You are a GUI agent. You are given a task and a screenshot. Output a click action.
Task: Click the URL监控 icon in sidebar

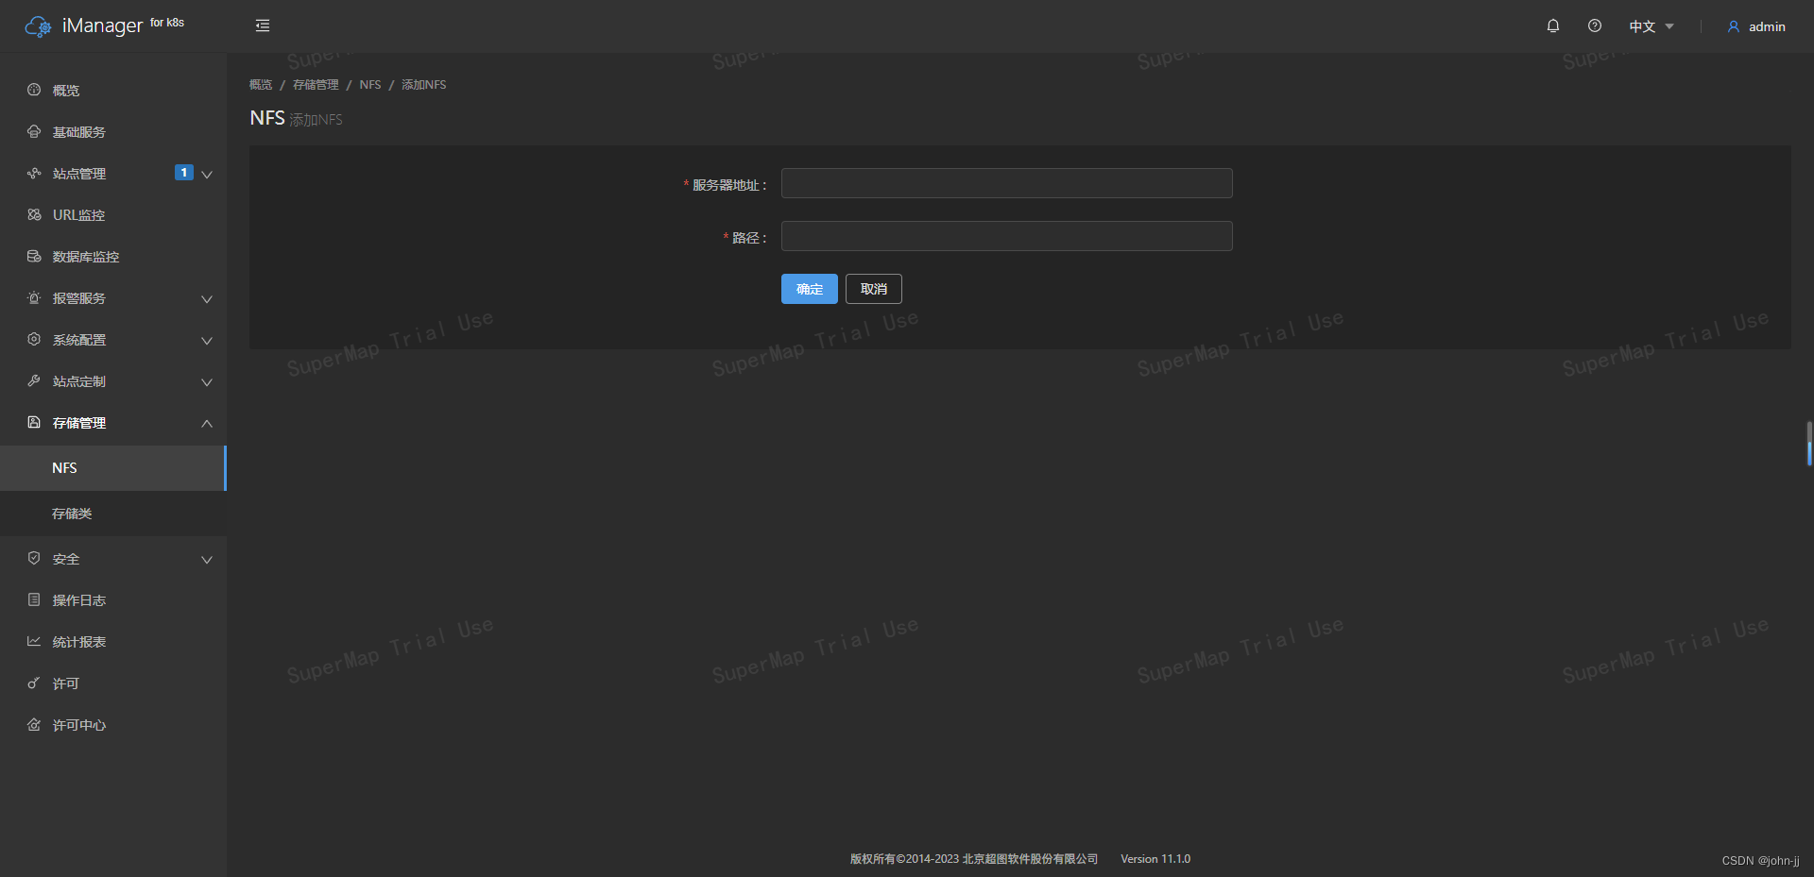click(x=34, y=214)
